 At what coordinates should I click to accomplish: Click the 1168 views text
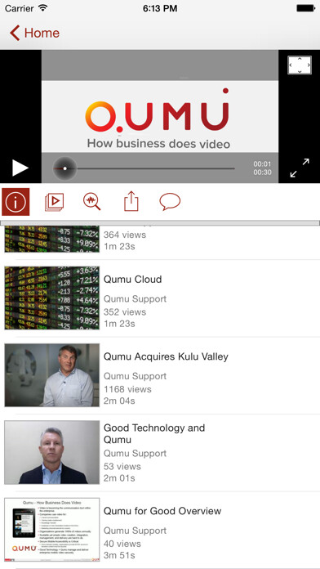(127, 389)
